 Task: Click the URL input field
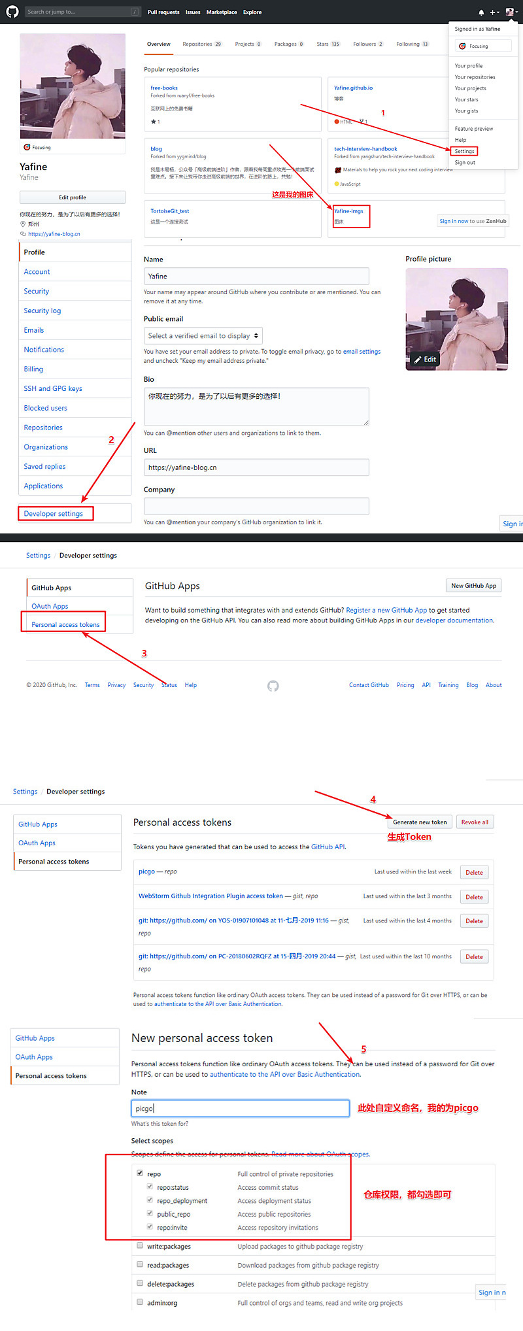(256, 467)
